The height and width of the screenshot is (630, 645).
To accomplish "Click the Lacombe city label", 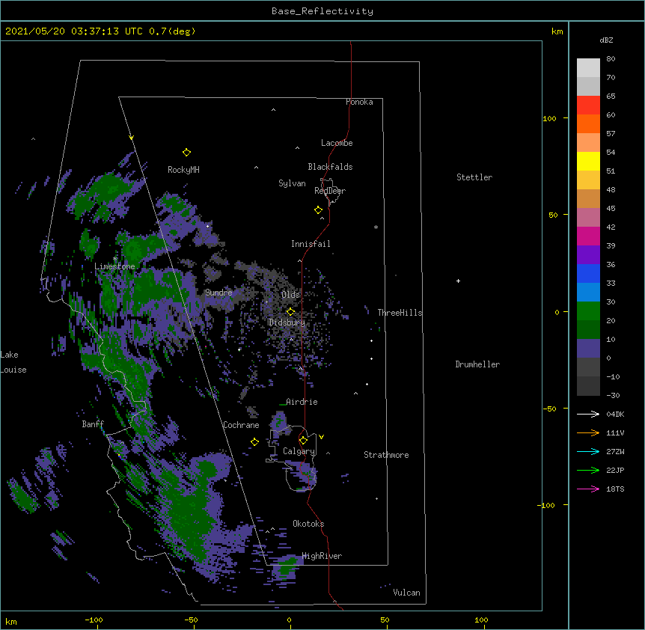I will click(337, 143).
